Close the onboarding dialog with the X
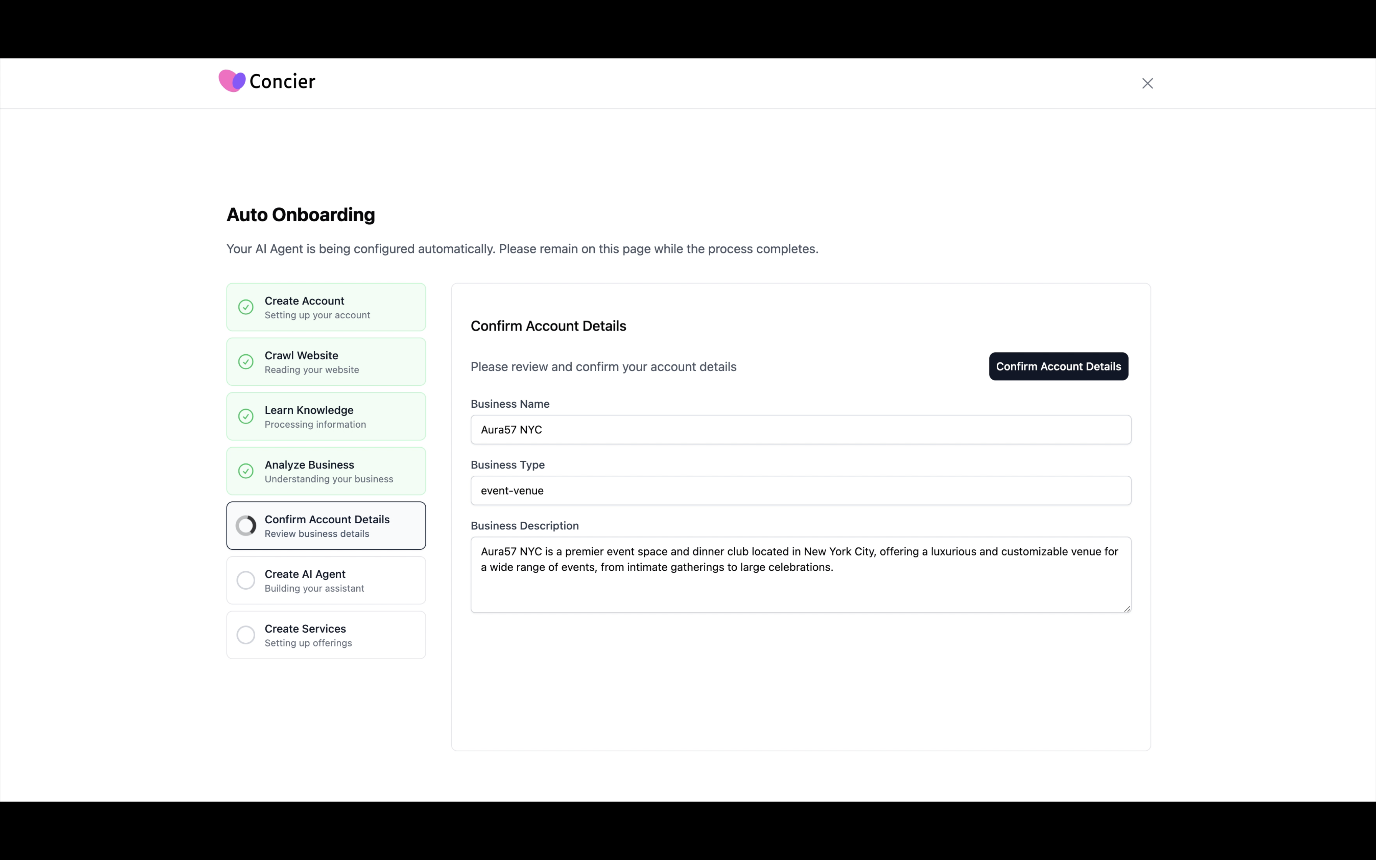The image size is (1376, 860). pos(1147,83)
